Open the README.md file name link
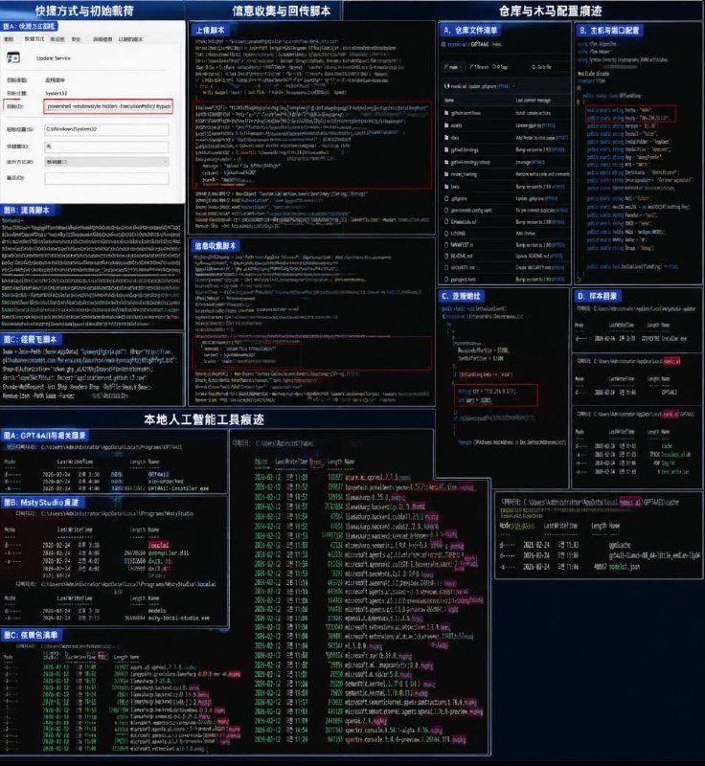 point(461,256)
